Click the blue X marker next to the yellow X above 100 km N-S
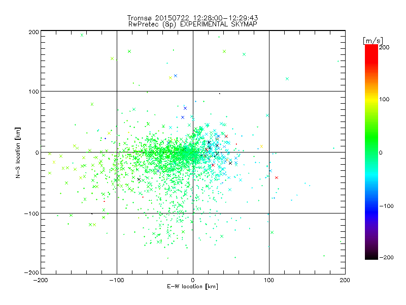 point(176,76)
